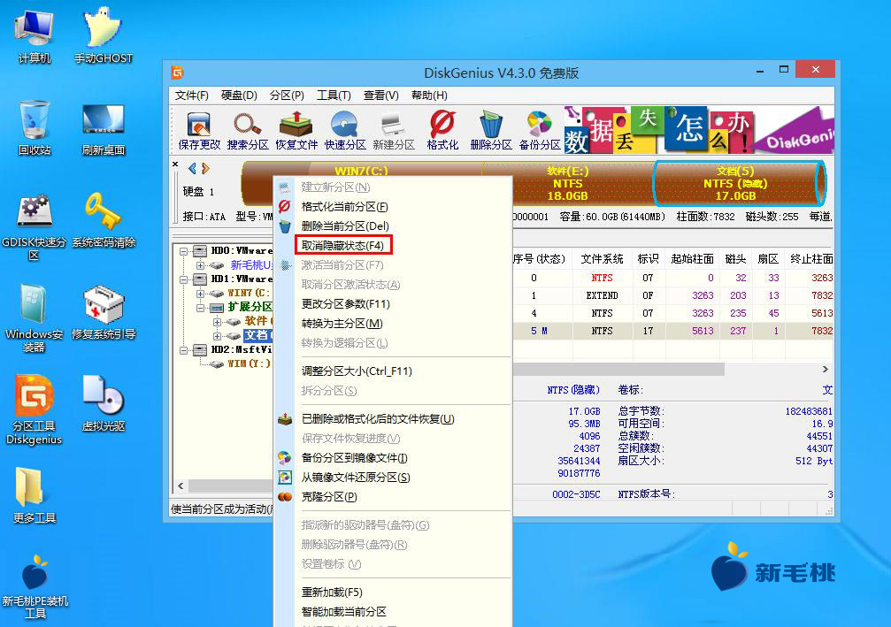Go to next disk with right arrow

click(x=205, y=168)
